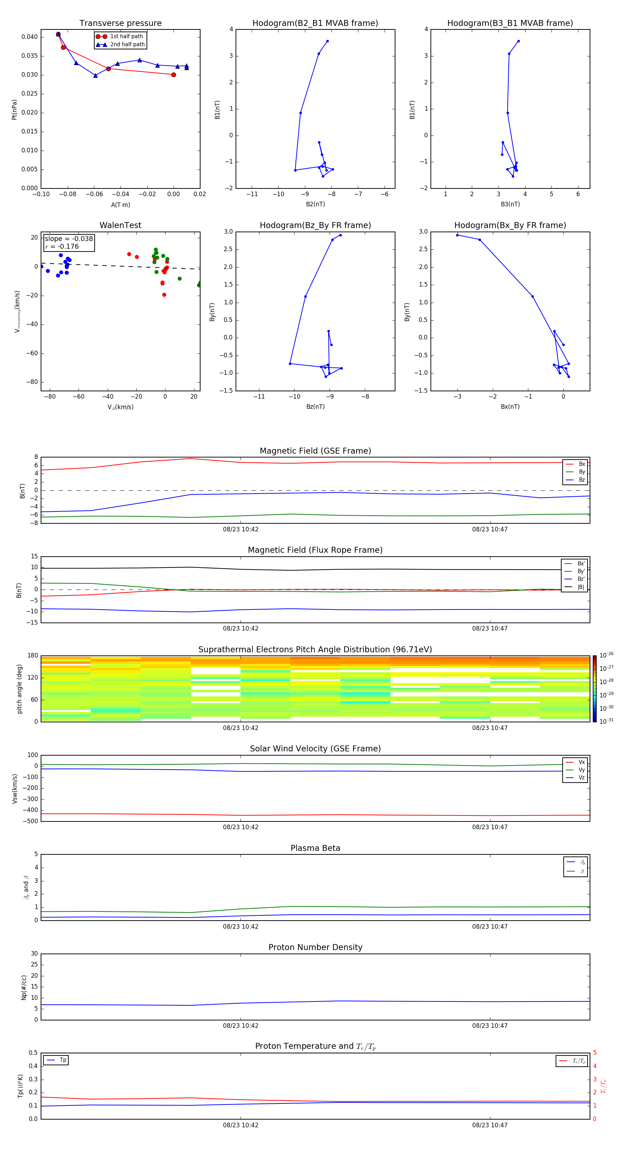Click the "Solar Wind Velocity (GSE Frame)" title
Screen dimensions: 631x1156
315,749
